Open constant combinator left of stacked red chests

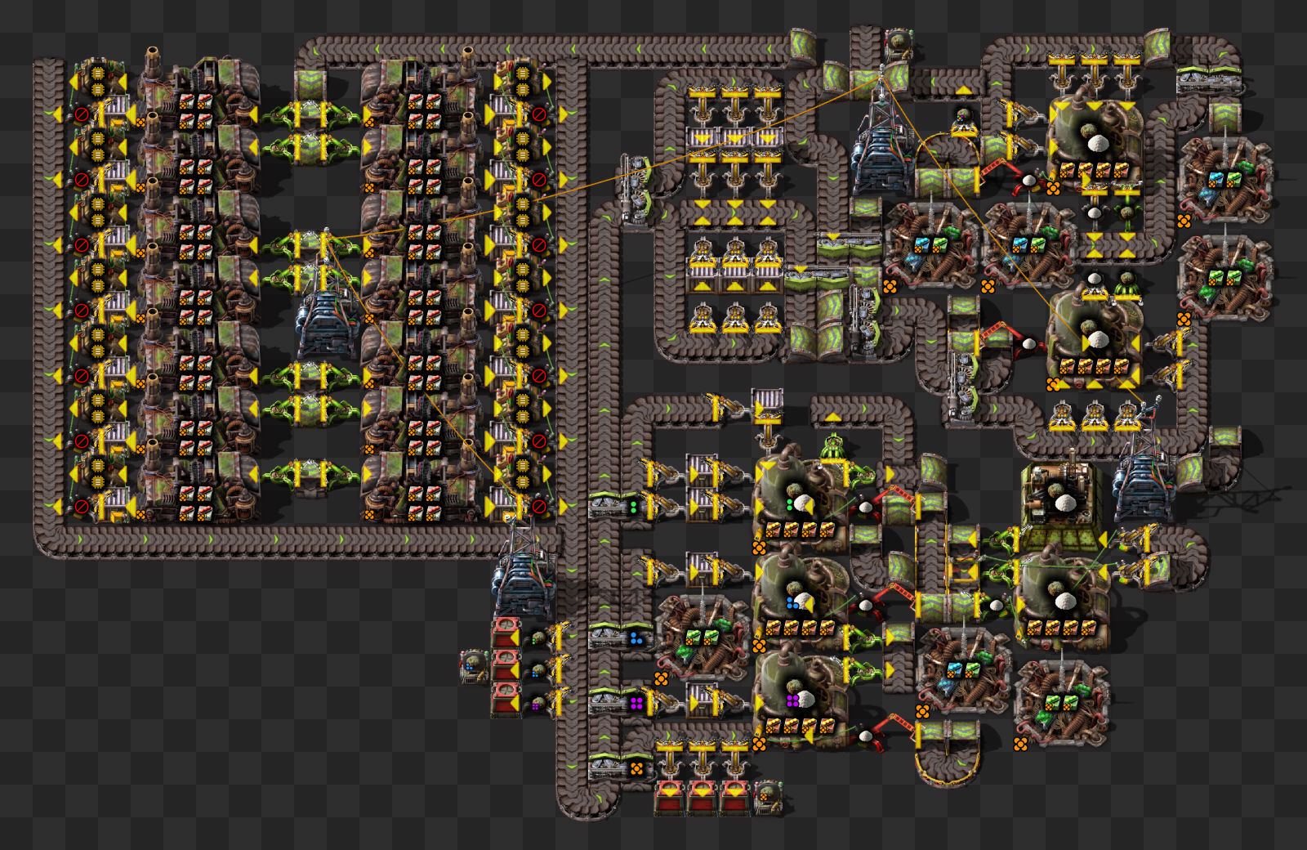point(474,668)
